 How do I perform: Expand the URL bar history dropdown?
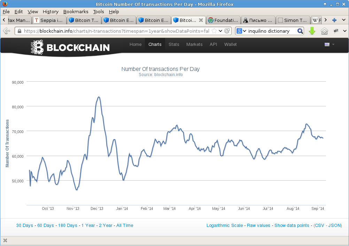(x=220, y=31)
